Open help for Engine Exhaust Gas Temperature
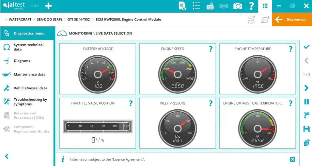Screen dimensions: 312x166 [x=291, y=103]
